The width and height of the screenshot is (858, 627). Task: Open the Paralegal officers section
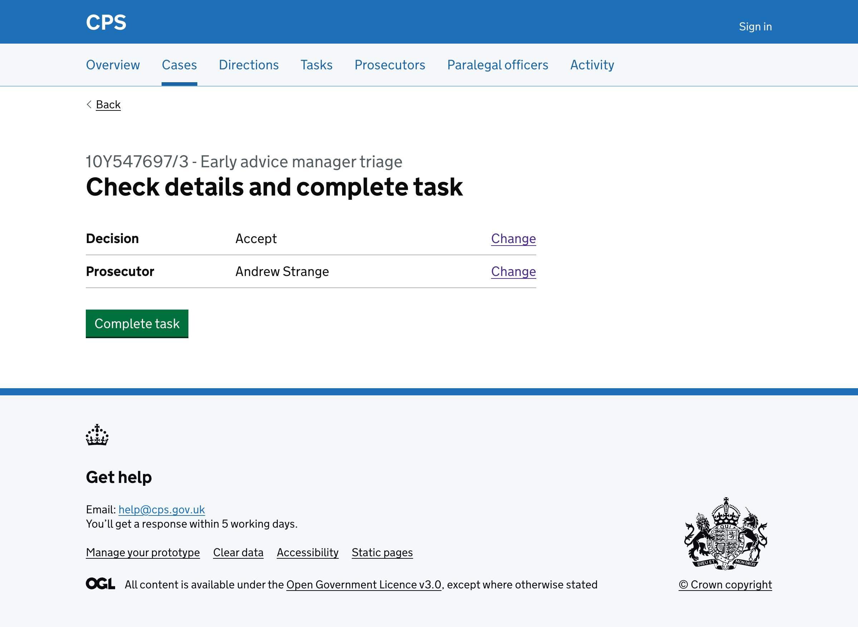pos(498,65)
